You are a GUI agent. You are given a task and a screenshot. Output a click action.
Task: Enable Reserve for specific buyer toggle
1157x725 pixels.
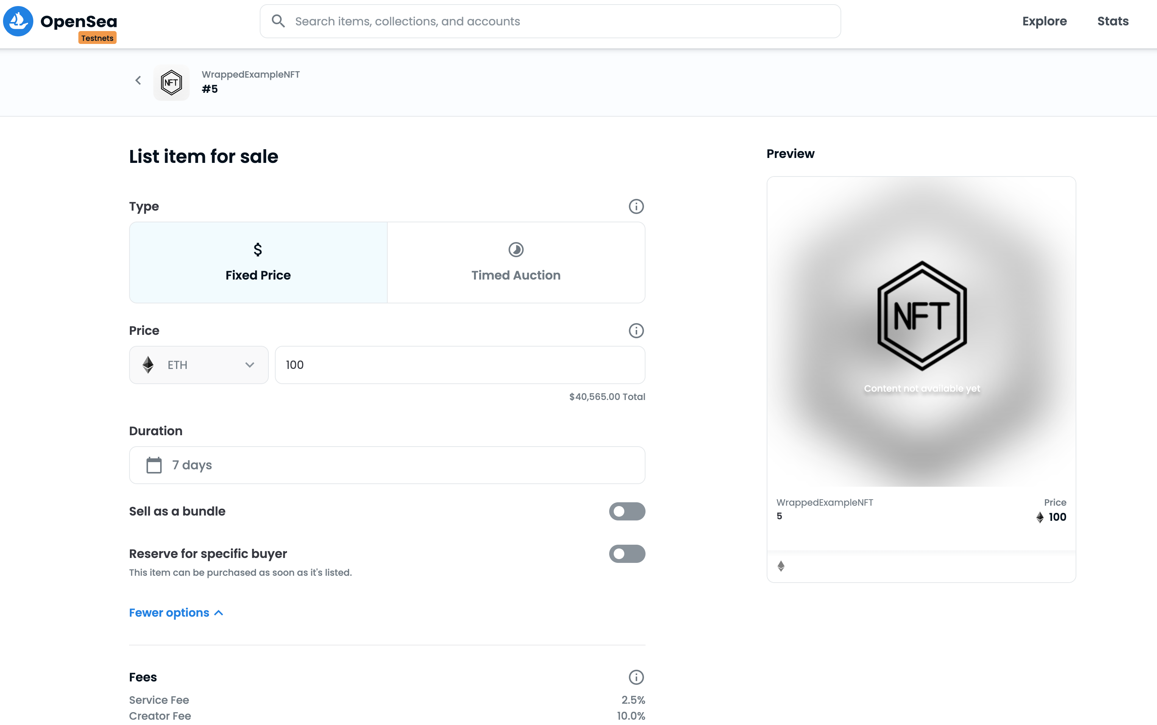click(627, 554)
